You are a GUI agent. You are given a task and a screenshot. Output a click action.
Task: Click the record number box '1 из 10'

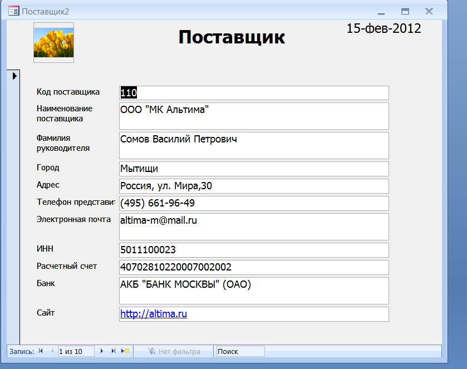point(76,351)
